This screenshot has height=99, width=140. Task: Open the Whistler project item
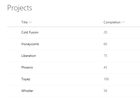pyautogui.click(x=27, y=91)
